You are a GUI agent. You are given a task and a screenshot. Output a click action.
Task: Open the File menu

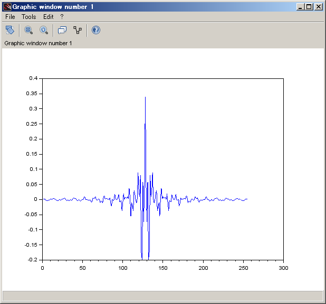(x=10, y=17)
